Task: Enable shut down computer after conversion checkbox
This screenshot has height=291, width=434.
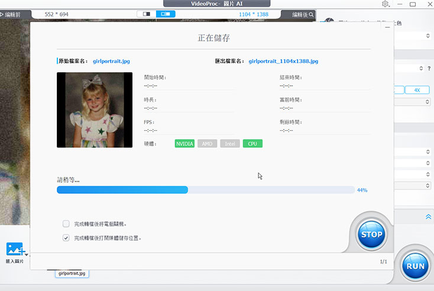Action: point(66,224)
